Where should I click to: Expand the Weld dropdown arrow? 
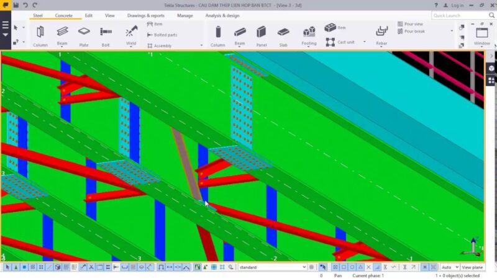pos(131,47)
